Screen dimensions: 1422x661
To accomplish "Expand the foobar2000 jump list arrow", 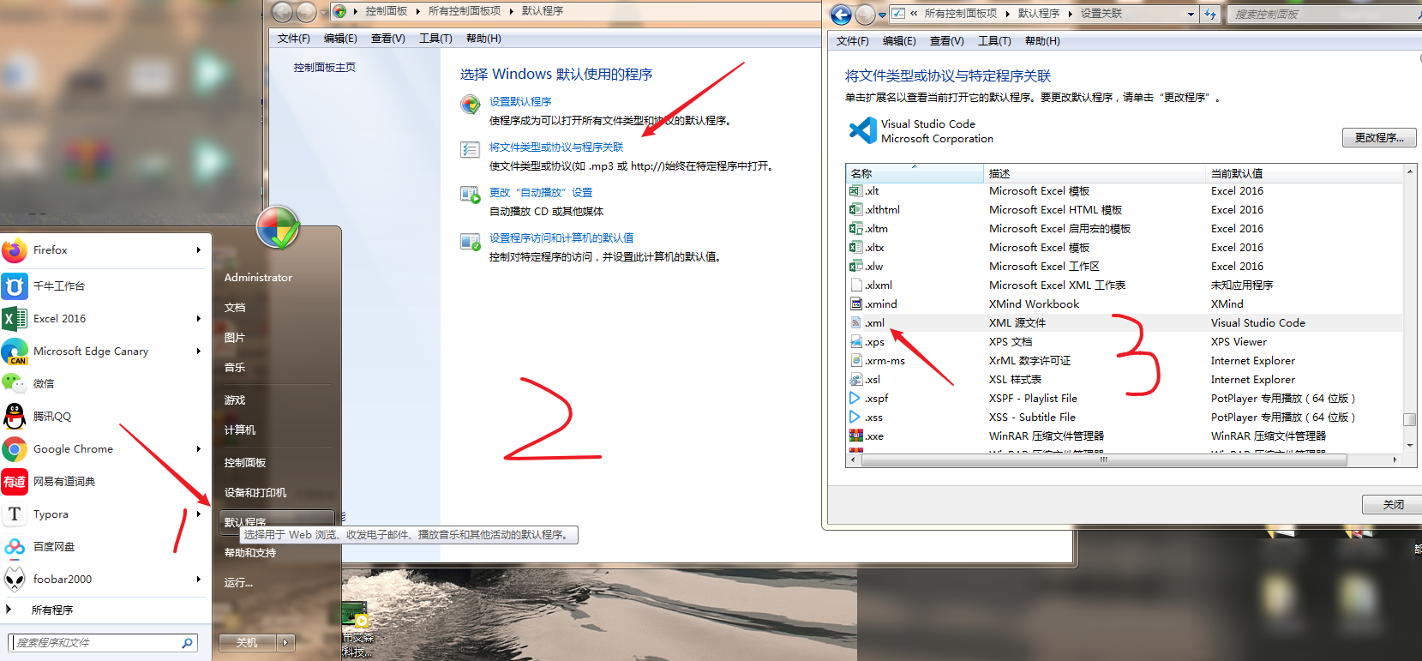I will click(198, 580).
